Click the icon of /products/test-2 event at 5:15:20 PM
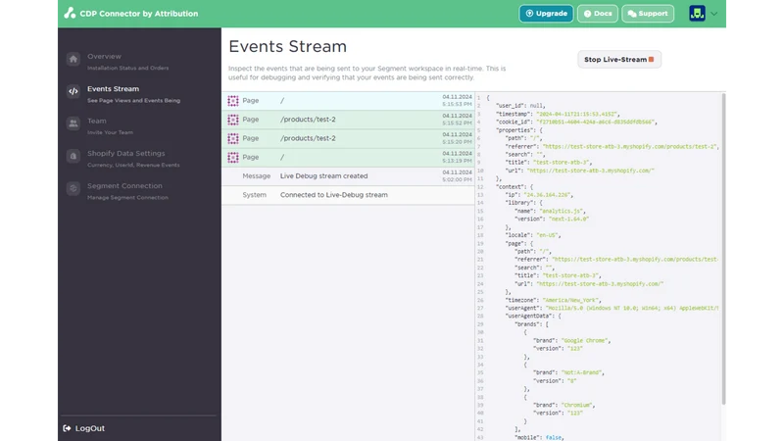 pos(233,138)
